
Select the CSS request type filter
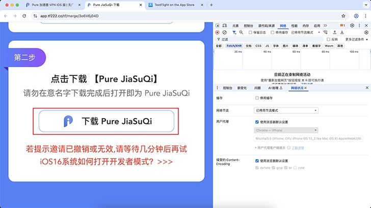pos(258,46)
